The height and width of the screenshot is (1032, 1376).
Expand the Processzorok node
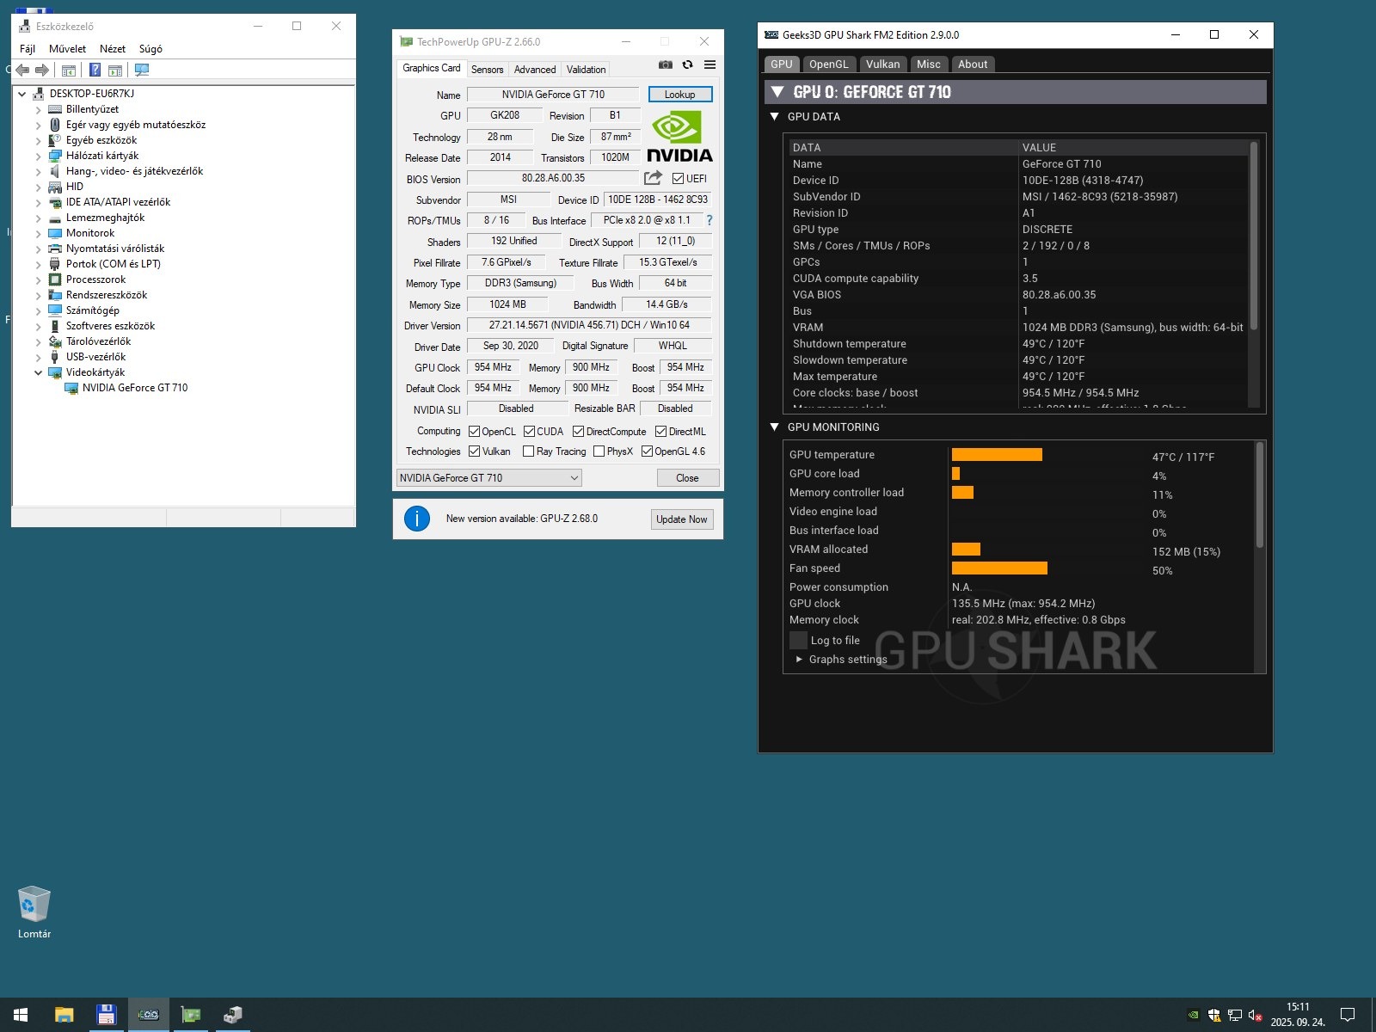pyautogui.click(x=38, y=279)
